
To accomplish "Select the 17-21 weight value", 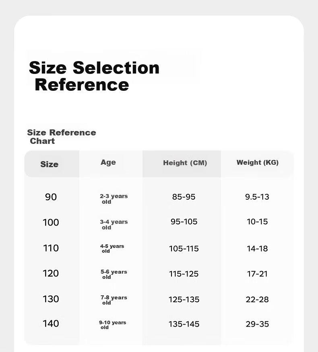I will click(x=257, y=274).
